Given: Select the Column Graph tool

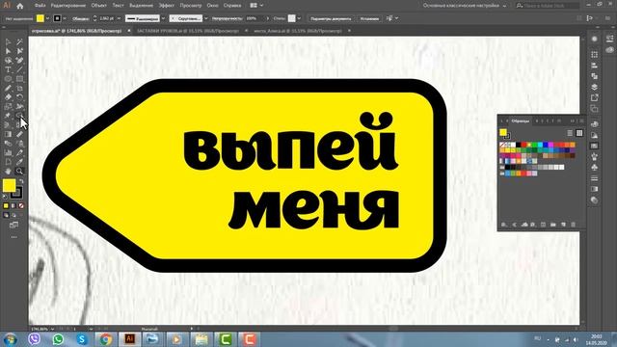Looking at the screenshot, I should point(8,152).
